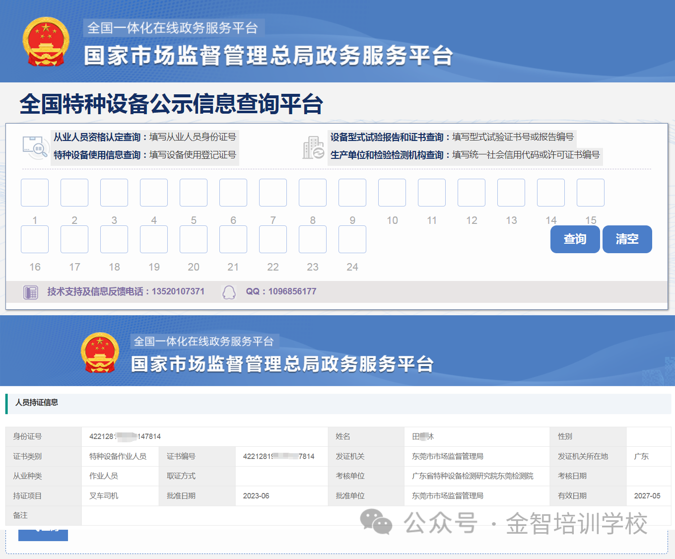Focus input box number 10
Screen dimensions: 675x559
(392, 193)
